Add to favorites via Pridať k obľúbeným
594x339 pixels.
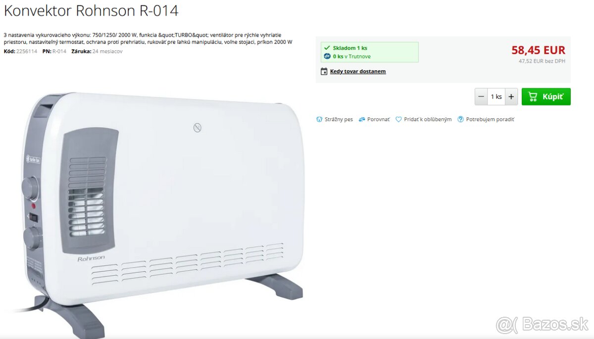coord(428,119)
